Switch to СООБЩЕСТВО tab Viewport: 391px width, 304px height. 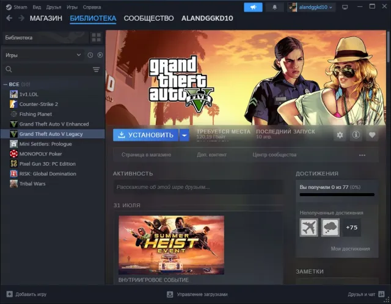(x=149, y=18)
